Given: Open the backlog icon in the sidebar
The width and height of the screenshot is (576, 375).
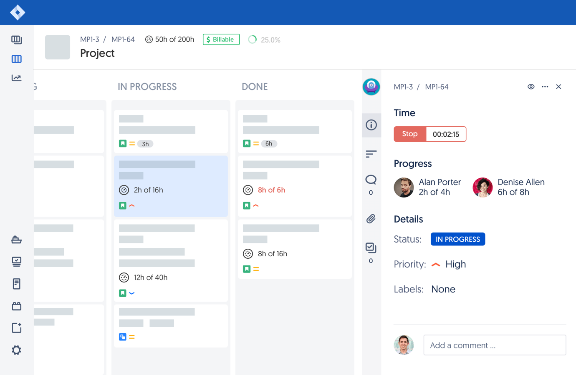Looking at the screenshot, I should [x=17, y=40].
